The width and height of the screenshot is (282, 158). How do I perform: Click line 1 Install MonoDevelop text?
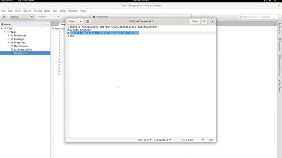tap(114, 27)
